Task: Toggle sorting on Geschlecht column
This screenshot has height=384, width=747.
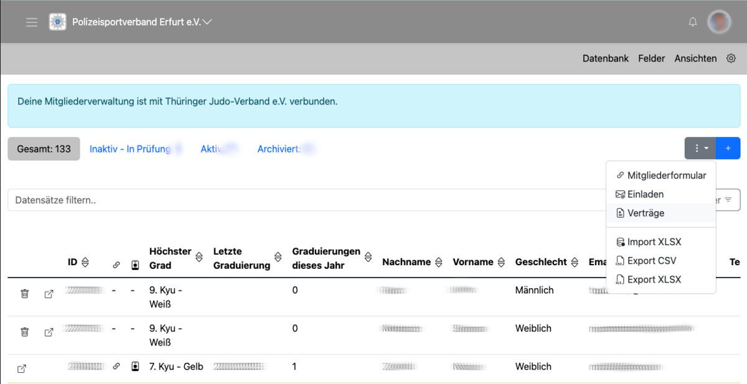Action: click(572, 262)
